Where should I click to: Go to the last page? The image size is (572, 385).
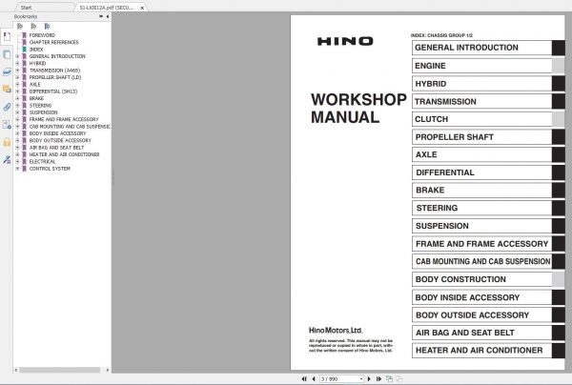(378, 378)
